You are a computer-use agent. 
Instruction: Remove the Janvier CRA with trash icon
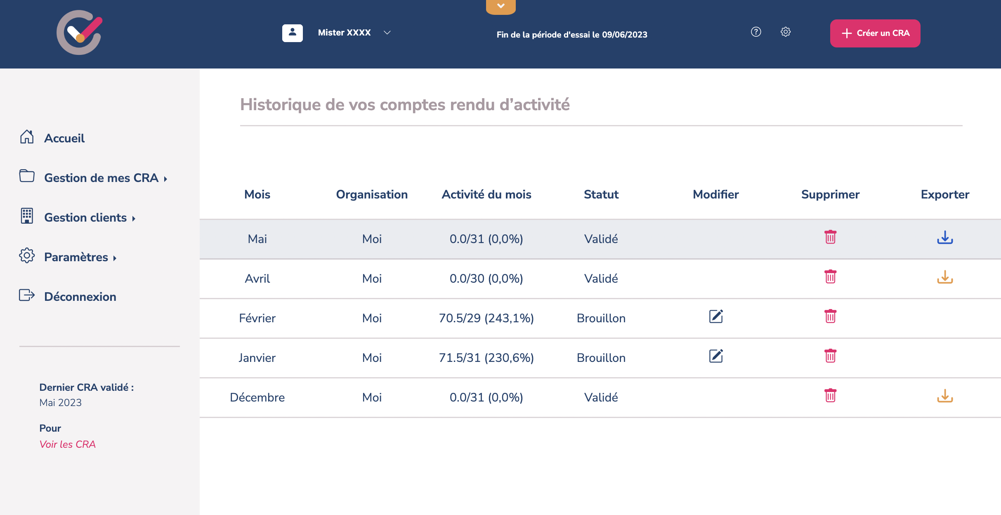click(830, 356)
